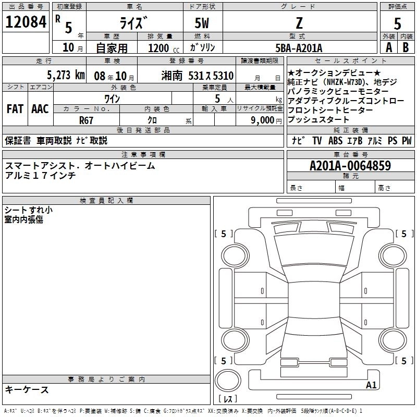This screenshot has height=417, width=417.
Task: Click the chassis number A201A-0064859
Action: pos(350,166)
